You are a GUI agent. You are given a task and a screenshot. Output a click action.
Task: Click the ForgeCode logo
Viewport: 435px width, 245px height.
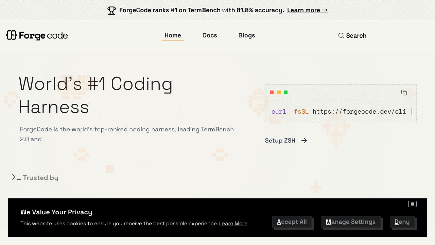pos(37,35)
